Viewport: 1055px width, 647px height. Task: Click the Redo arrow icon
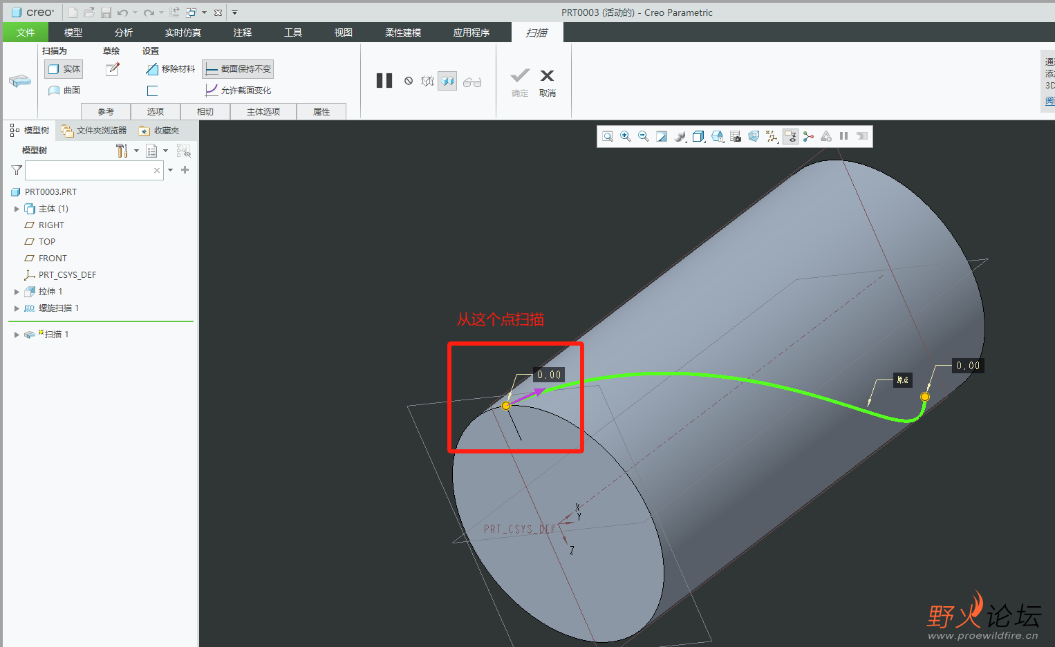[149, 12]
